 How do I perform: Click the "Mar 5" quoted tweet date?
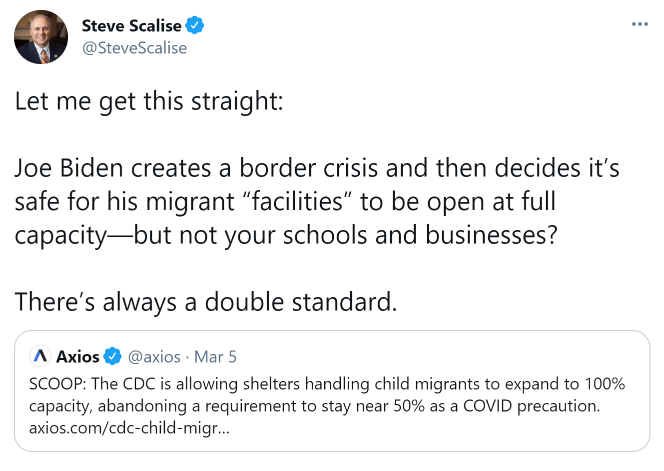[x=215, y=356]
